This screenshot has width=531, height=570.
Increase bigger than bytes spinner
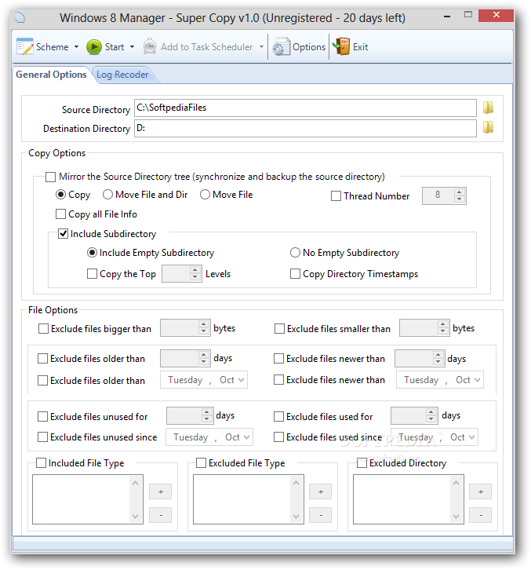pos(203,324)
